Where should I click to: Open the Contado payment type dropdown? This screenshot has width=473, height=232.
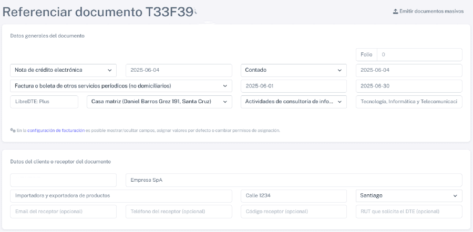(293, 70)
